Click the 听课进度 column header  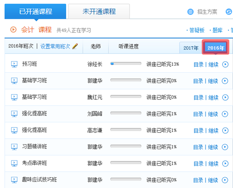click(x=129, y=46)
